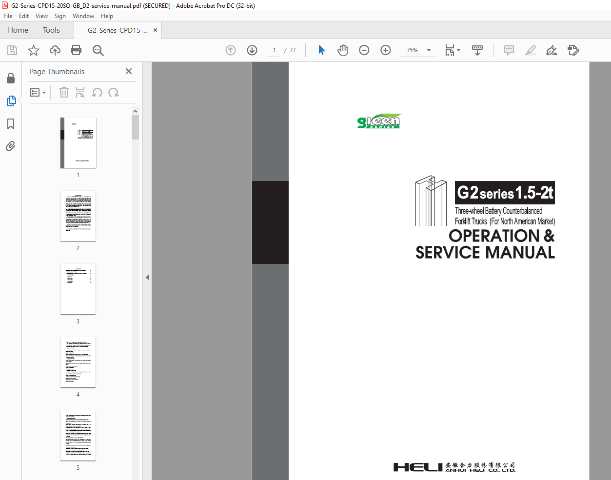This screenshot has height=480, width=611.
Task: Select page 4 thumbnail
Action: (78, 362)
